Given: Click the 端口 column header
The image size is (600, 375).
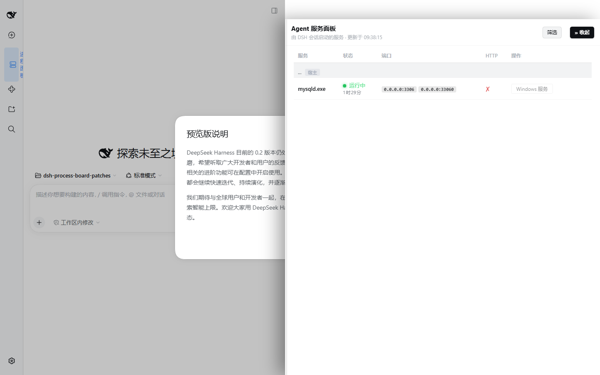Looking at the screenshot, I should 386,56.
